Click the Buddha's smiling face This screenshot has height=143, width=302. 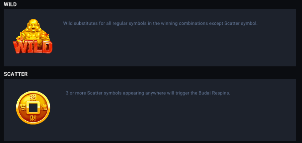coord(33,25)
